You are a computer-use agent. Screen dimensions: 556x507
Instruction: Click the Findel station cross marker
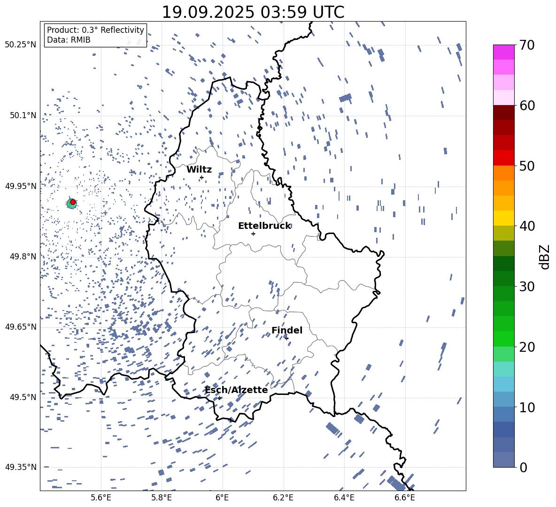pyautogui.click(x=286, y=338)
